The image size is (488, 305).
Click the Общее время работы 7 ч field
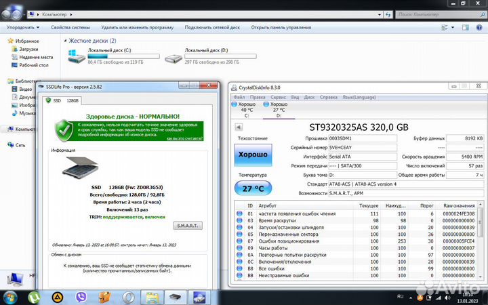click(465, 175)
